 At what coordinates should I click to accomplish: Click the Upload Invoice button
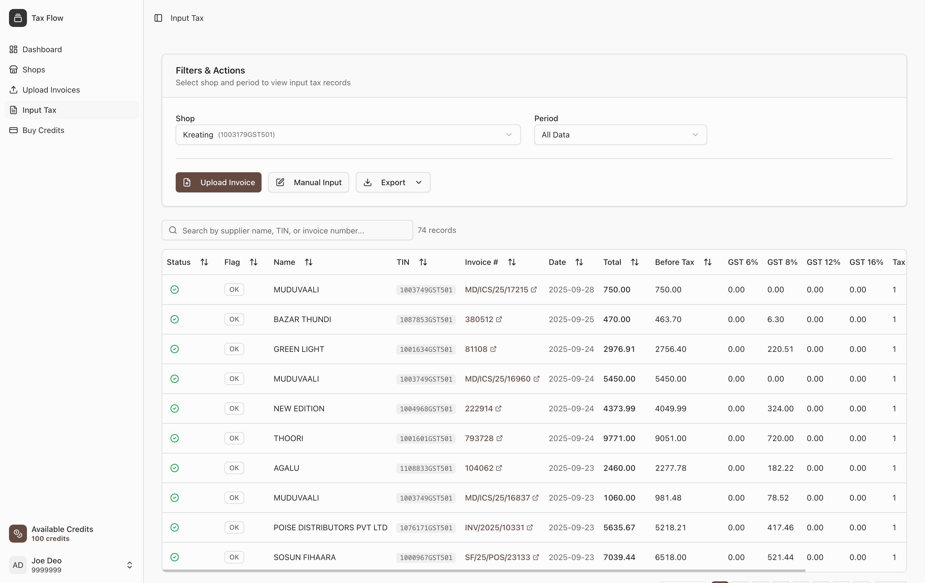tap(218, 182)
